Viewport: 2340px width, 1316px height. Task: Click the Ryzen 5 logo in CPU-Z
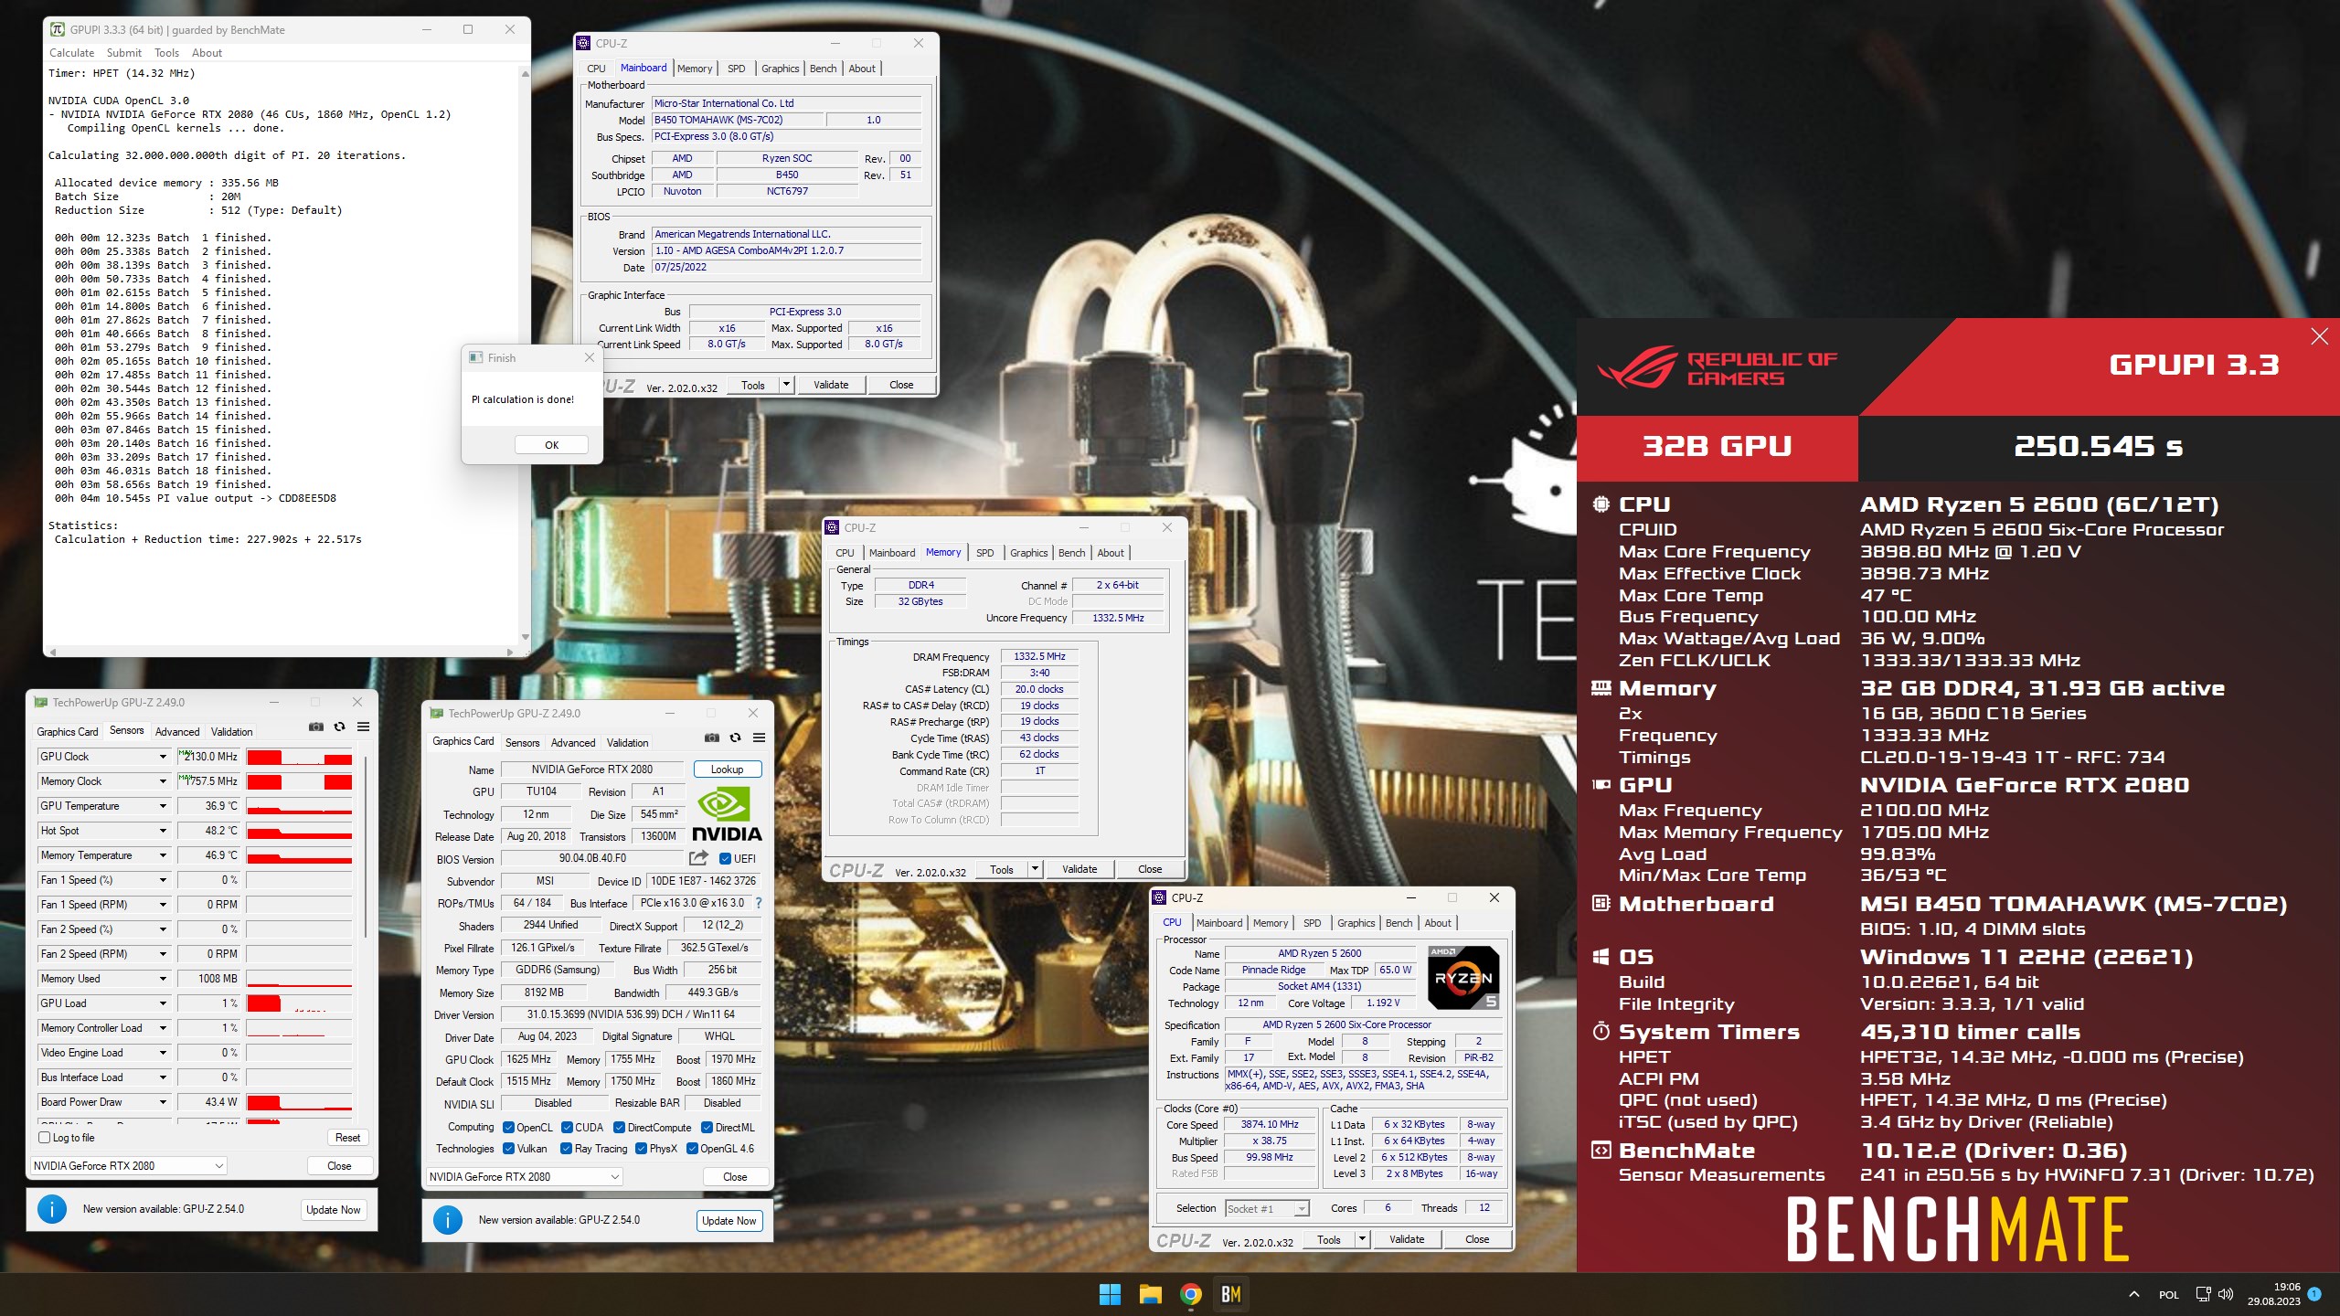[x=1463, y=977]
